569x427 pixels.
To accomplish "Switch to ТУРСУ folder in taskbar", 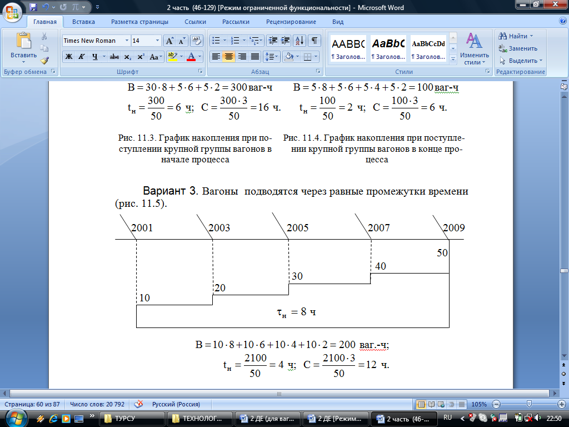I will click(x=132, y=419).
